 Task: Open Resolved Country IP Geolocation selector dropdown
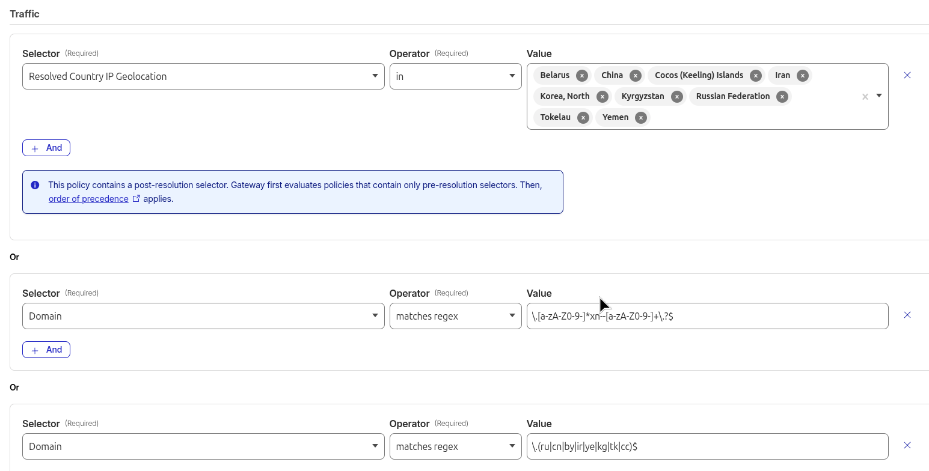pos(203,76)
